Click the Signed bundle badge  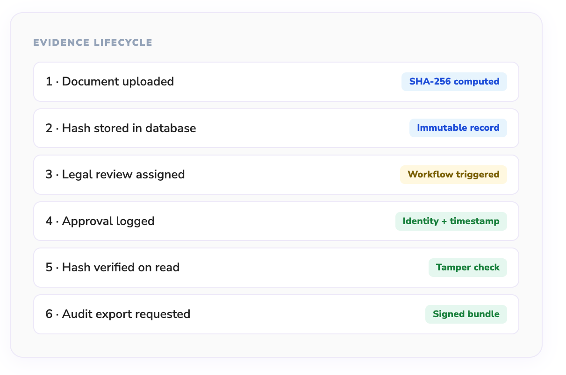pos(466,314)
